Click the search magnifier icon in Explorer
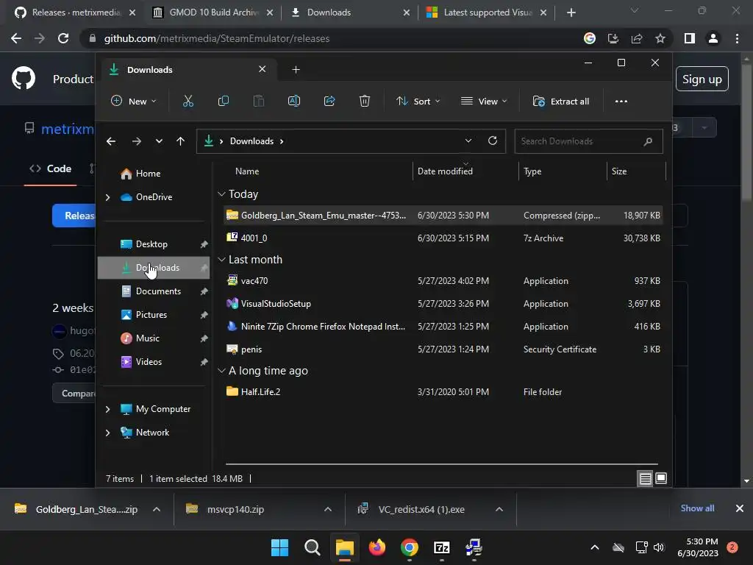The image size is (753, 565). tap(648, 141)
